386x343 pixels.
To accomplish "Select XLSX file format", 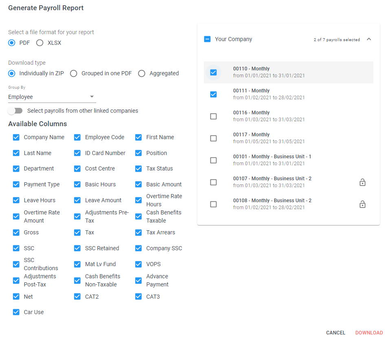I will (40, 43).
